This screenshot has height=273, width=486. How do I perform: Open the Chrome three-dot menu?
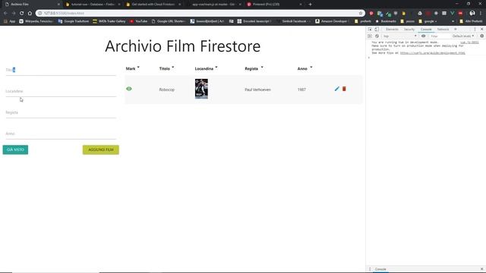point(481,14)
